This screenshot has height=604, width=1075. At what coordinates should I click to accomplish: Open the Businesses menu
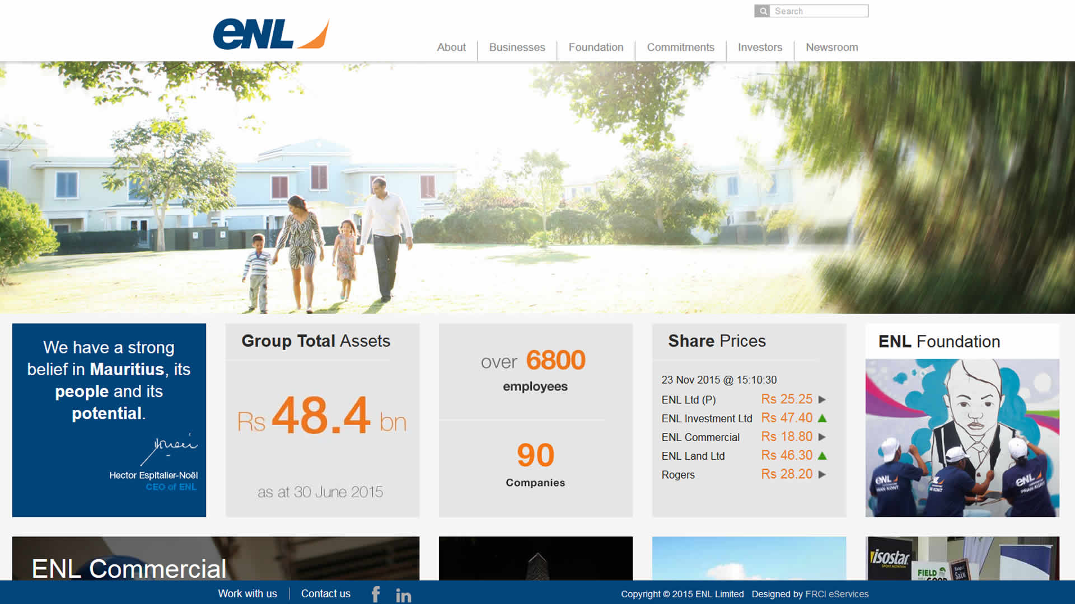[517, 48]
